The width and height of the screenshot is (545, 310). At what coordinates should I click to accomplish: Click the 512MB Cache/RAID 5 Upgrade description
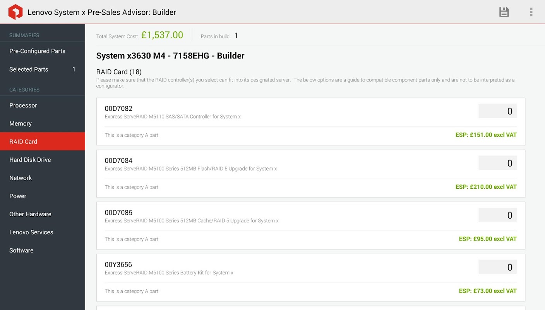click(x=192, y=220)
